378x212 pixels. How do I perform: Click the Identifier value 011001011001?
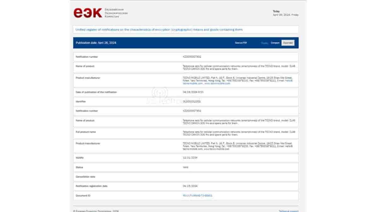point(192,101)
